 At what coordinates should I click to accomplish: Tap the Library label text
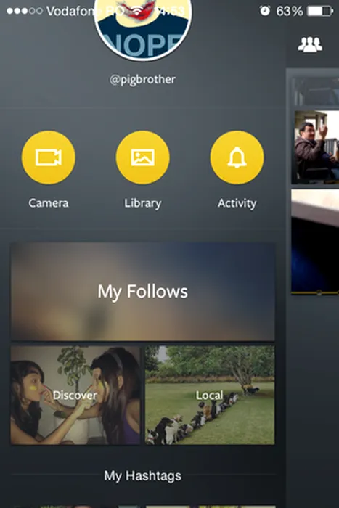click(142, 203)
